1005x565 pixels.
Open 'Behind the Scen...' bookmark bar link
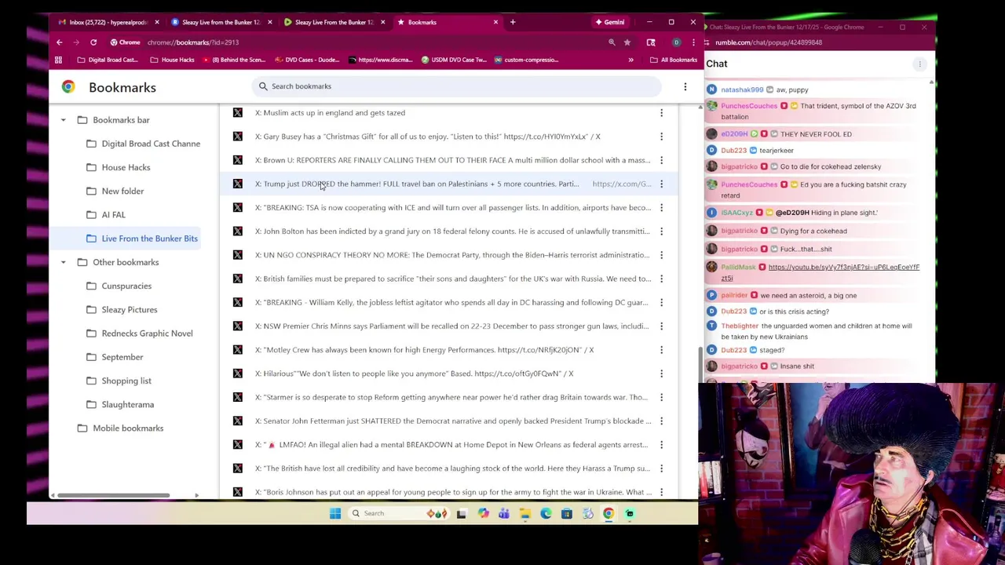pyautogui.click(x=233, y=60)
